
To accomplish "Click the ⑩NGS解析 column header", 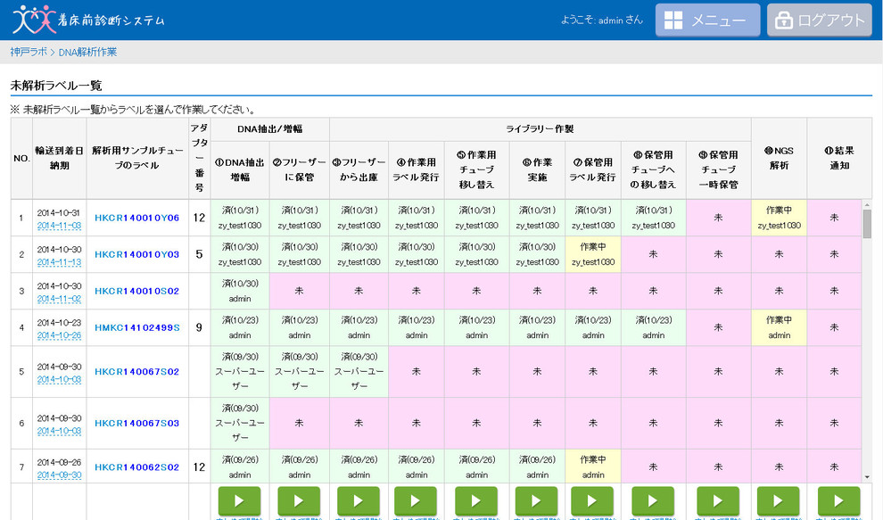I will (x=779, y=158).
